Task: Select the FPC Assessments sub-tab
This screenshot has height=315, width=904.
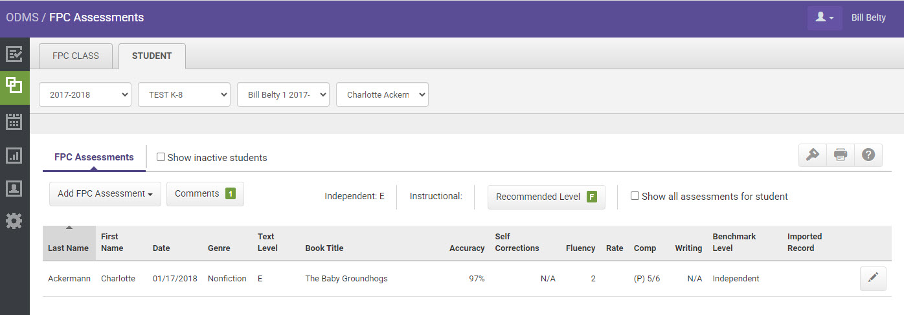Action: (95, 157)
